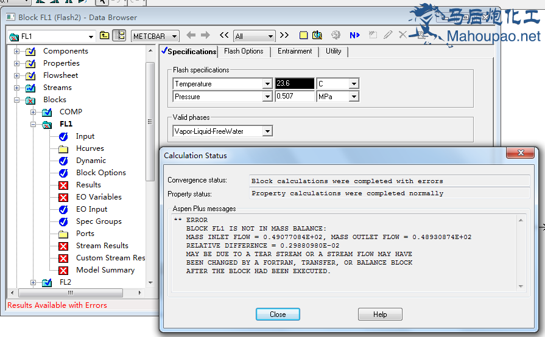Screen dimensions: 545x337
Task: Click the Next (N→) toolbar button
Action: (354, 36)
